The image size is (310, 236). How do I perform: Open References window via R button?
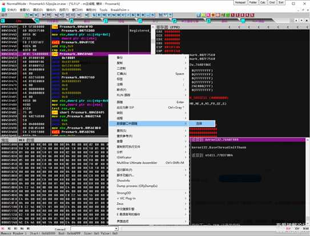[x=143, y=15]
